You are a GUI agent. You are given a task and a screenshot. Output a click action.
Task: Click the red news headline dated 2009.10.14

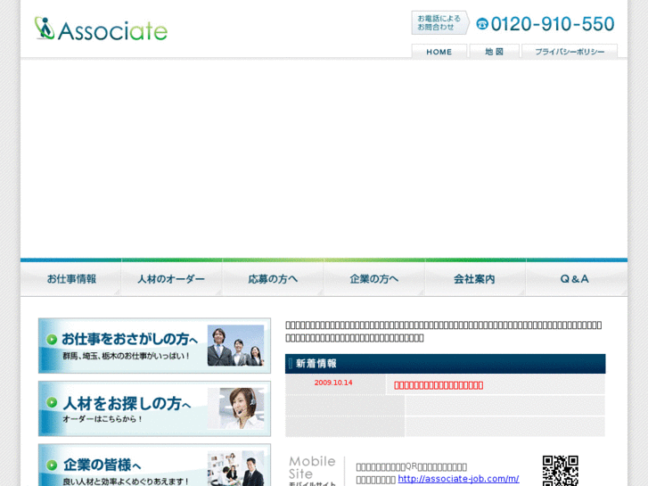pos(439,385)
